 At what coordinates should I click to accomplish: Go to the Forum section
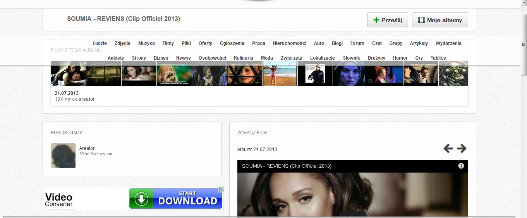[357, 43]
